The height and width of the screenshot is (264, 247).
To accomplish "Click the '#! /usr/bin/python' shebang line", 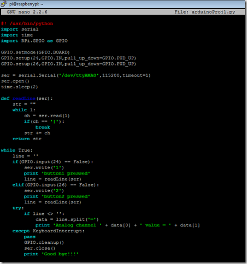I will tap(27, 23).
